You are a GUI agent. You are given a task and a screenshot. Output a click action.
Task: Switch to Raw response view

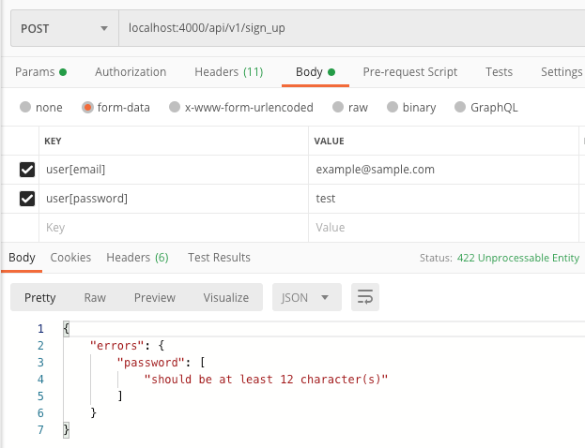point(95,297)
